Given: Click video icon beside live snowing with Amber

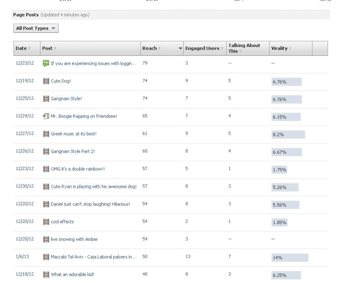Looking at the screenshot, I should (x=46, y=239).
